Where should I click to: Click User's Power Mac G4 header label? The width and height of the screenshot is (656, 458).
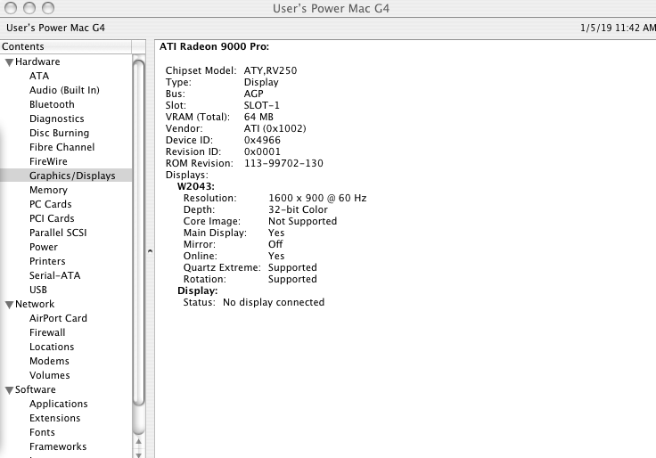click(55, 28)
